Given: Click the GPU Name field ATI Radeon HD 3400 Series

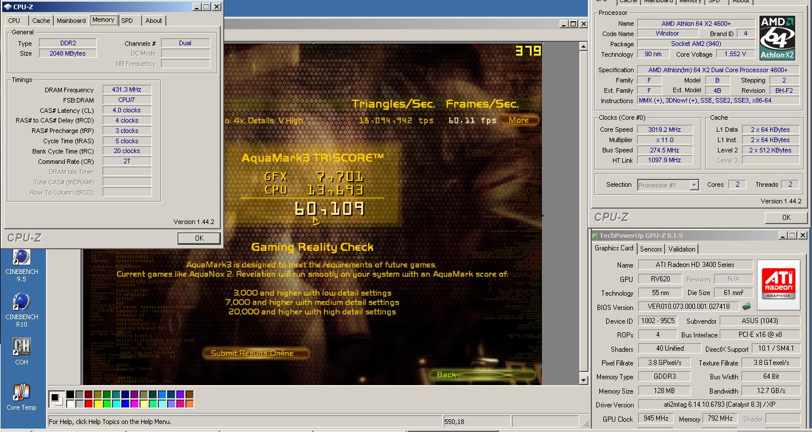Looking at the screenshot, I should 695,265.
